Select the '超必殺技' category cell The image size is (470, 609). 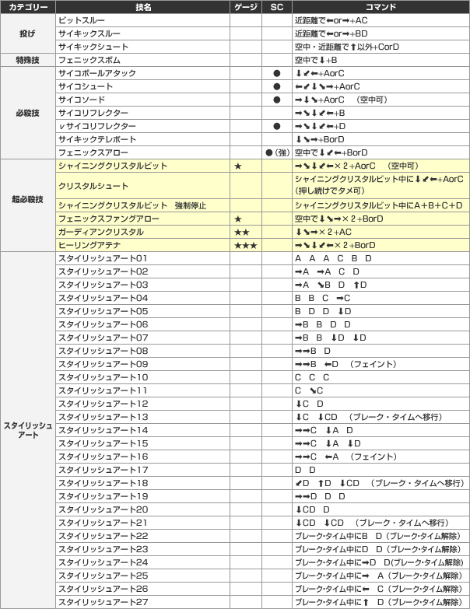tap(27, 199)
